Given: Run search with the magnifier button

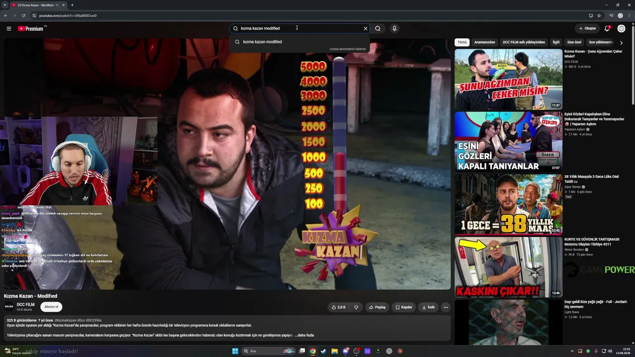Looking at the screenshot, I should pos(378,28).
